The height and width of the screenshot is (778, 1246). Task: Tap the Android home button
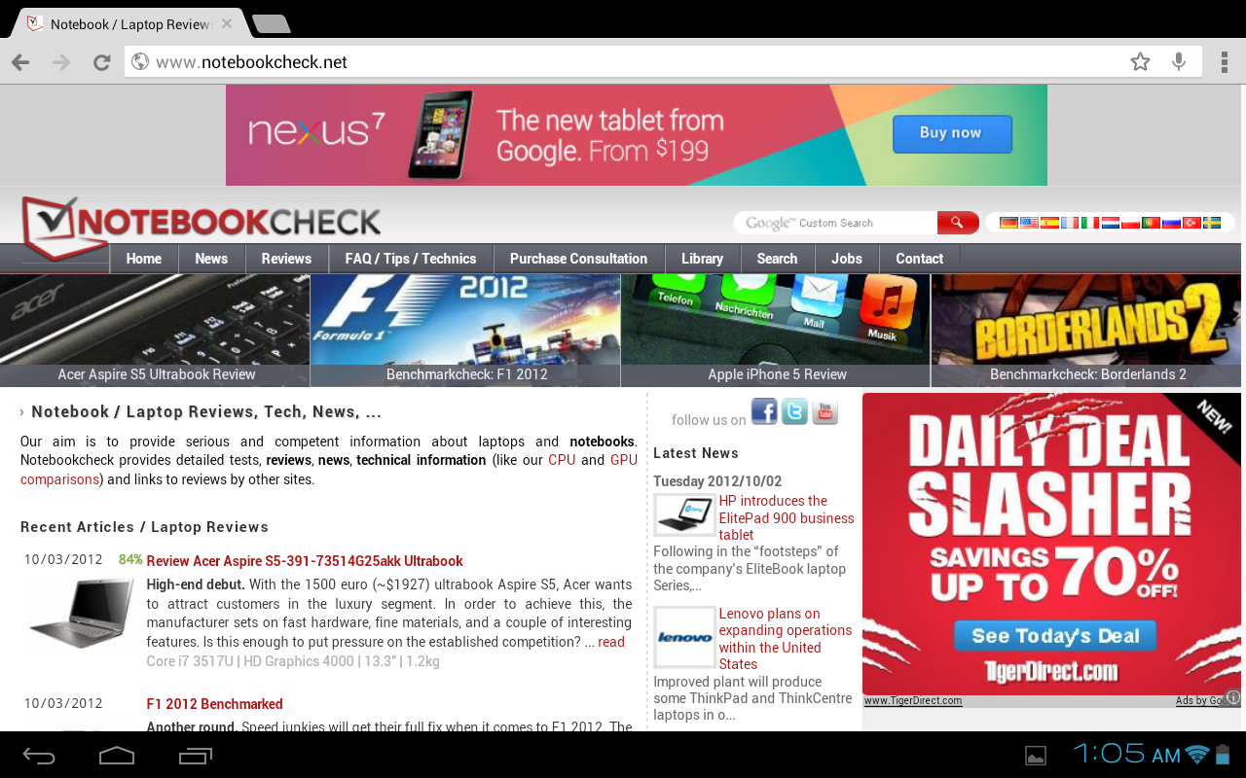click(x=117, y=756)
